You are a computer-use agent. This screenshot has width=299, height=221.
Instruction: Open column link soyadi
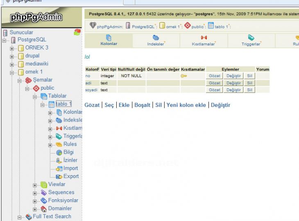91,90
